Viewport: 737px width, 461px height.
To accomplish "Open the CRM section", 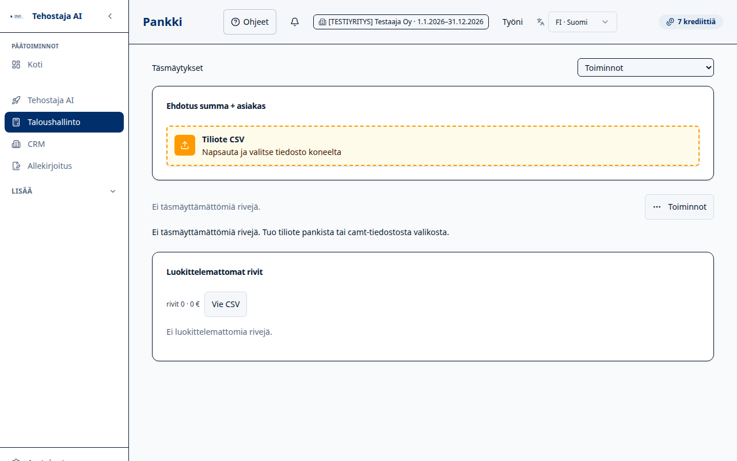I will pos(64,144).
